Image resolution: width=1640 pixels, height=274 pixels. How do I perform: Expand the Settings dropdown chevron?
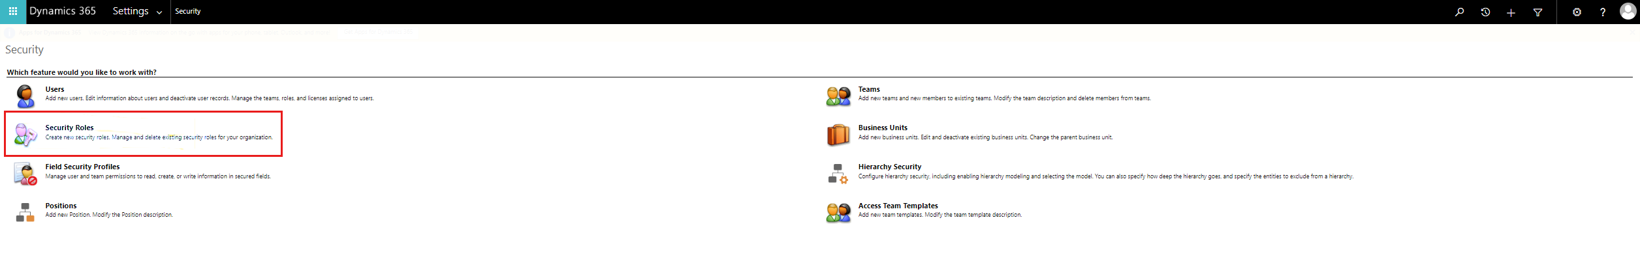pos(159,12)
